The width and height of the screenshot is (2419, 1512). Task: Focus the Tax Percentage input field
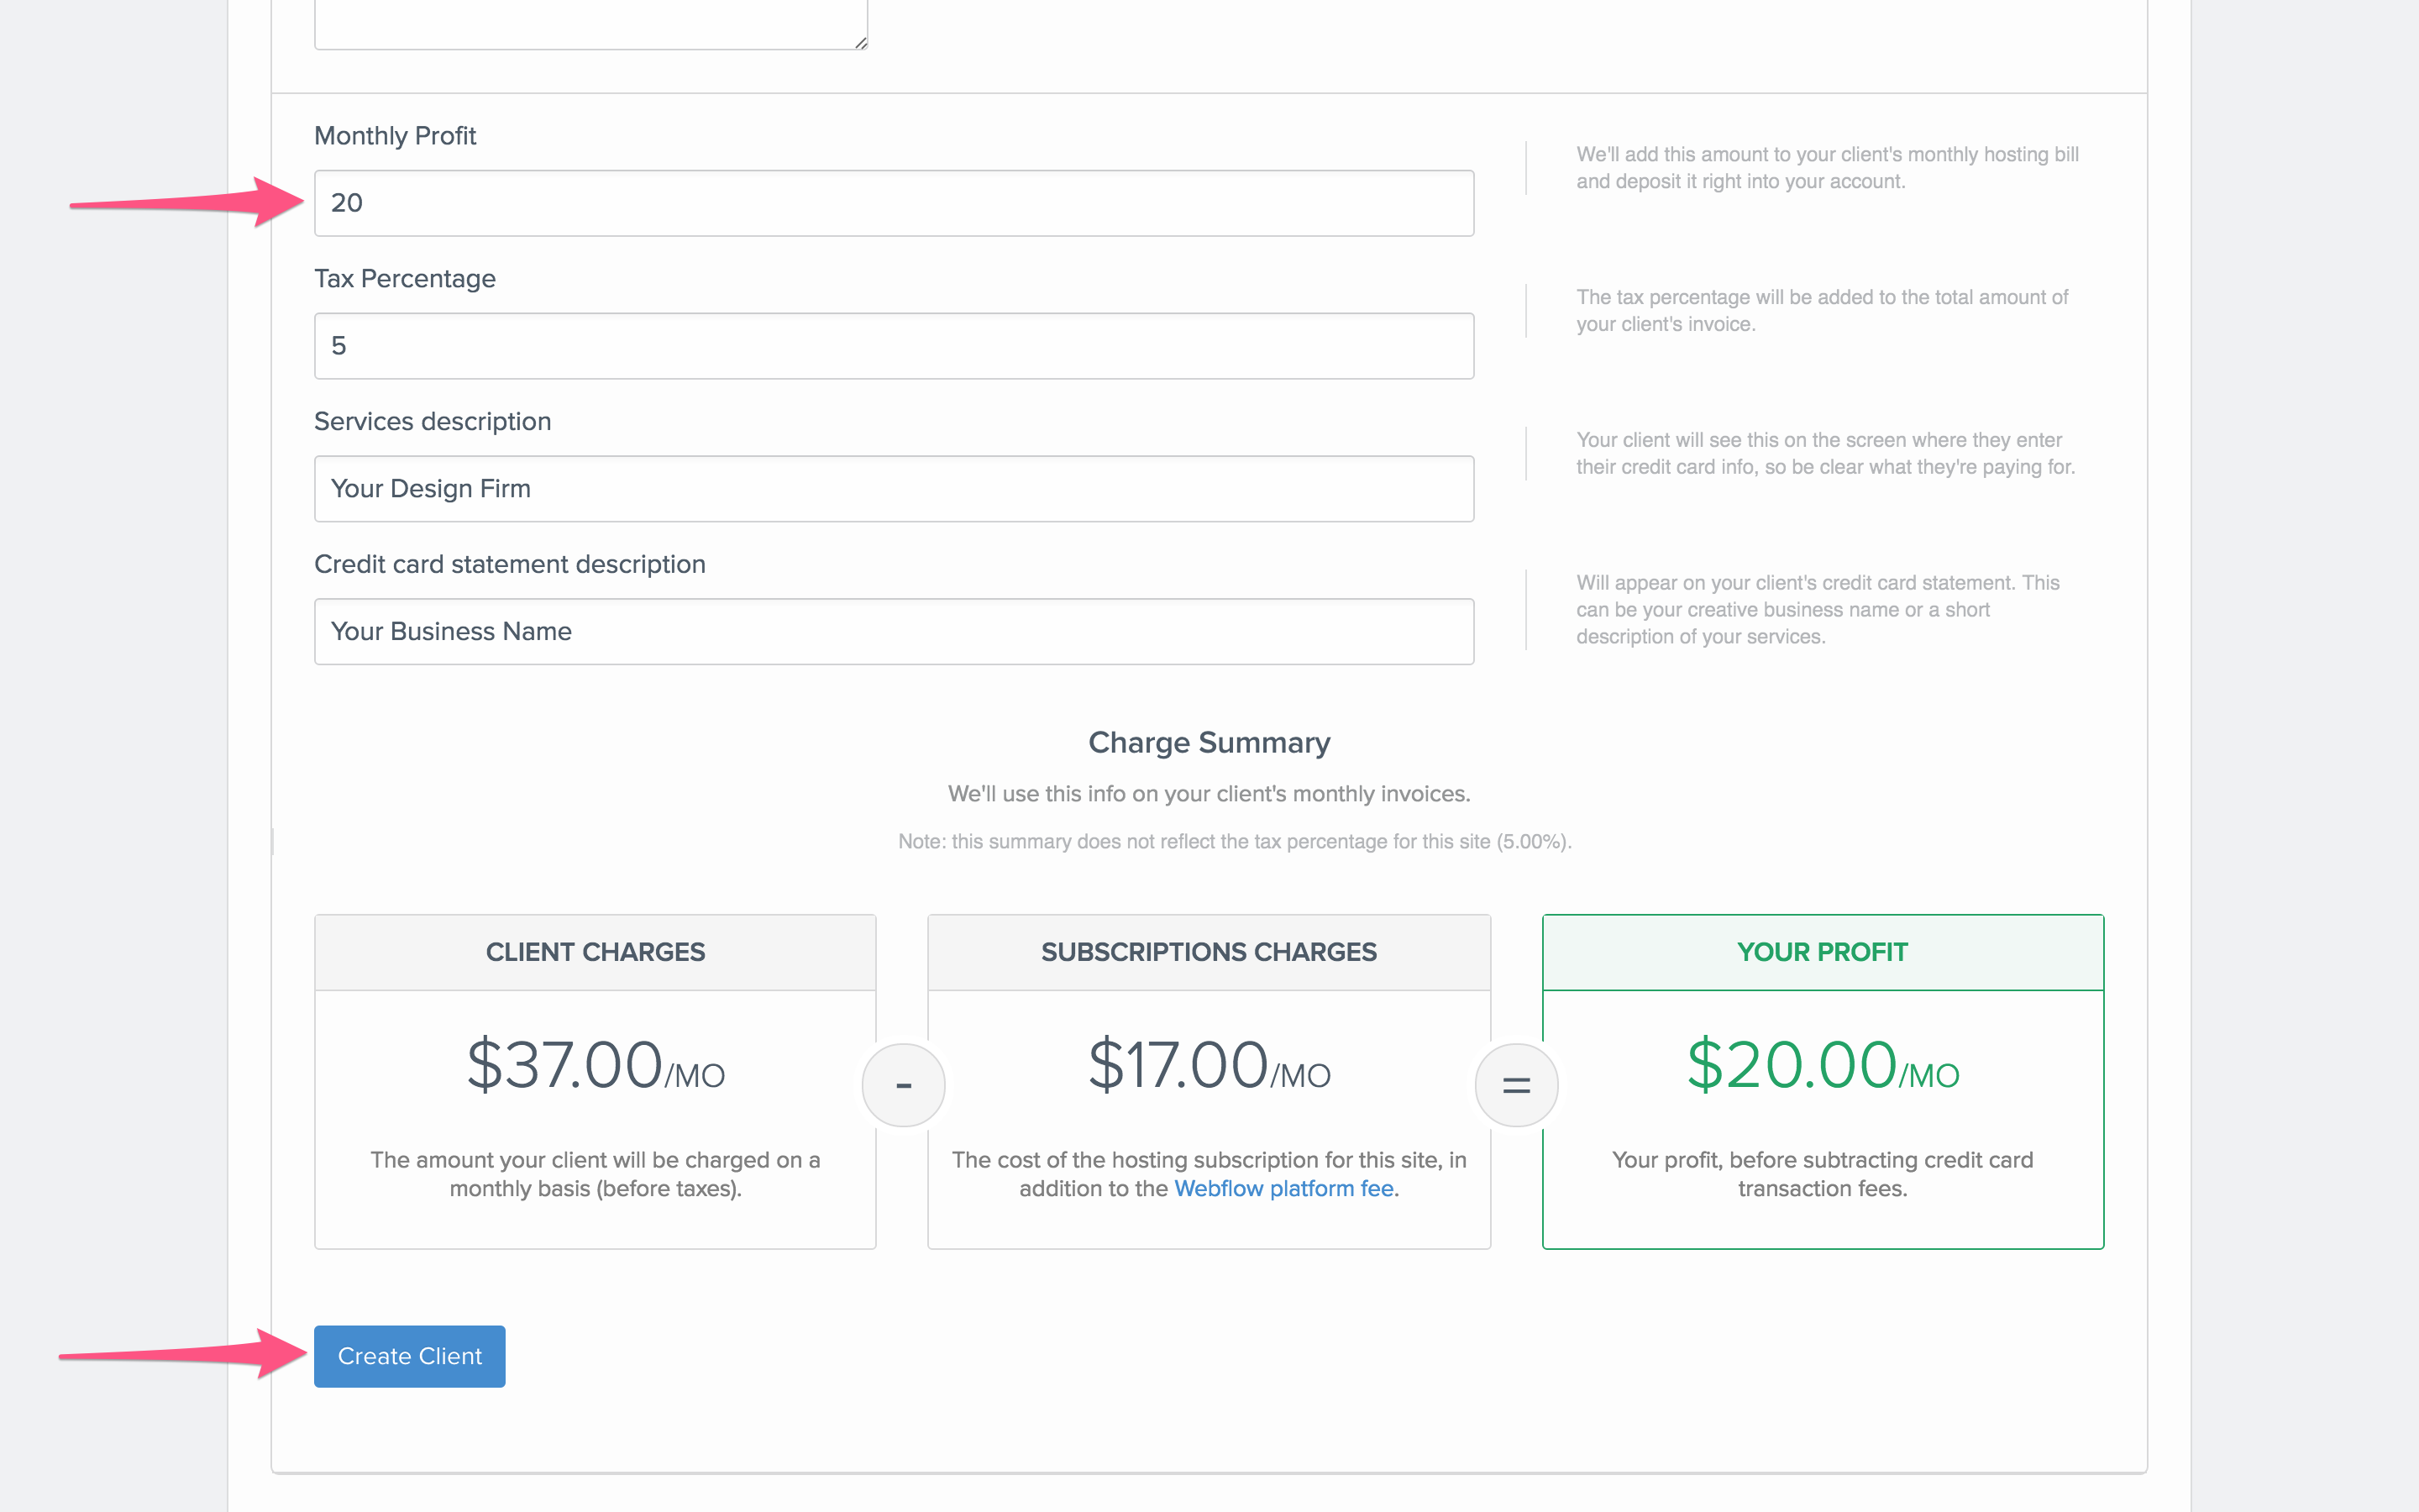coord(894,346)
